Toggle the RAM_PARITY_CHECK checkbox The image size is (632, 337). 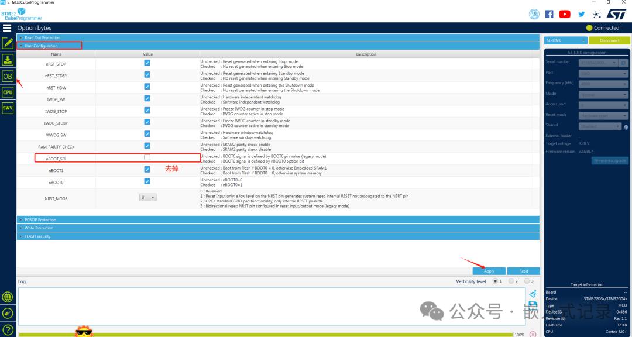147,146
